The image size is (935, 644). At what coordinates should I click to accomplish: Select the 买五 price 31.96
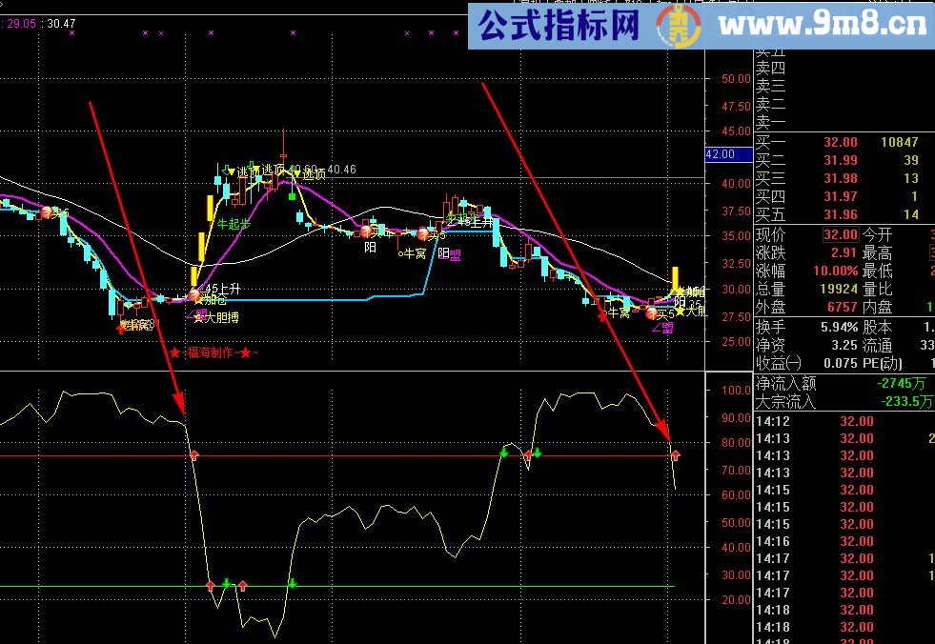pos(841,214)
